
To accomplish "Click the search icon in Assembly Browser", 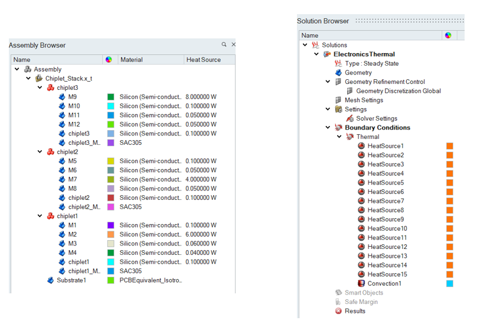I will [x=224, y=45].
